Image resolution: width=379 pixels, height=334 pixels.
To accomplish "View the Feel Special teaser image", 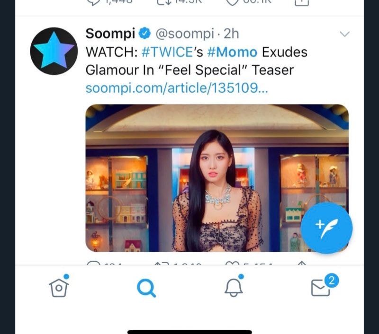I will coord(217,177).
